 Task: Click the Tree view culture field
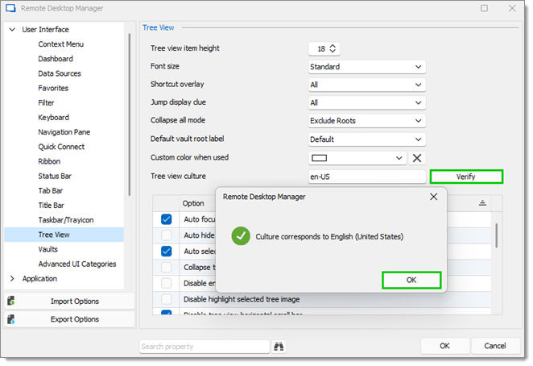pyautogui.click(x=367, y=177)
